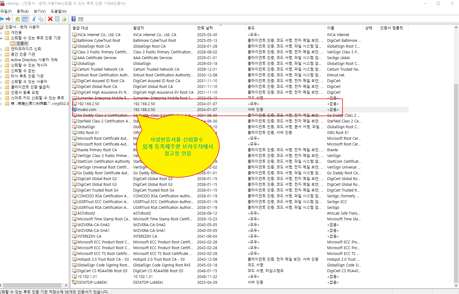Viewport: 459px width, 294px height.
Task: Select the INTEREZEN CA certificate icon
Action: 74,236
